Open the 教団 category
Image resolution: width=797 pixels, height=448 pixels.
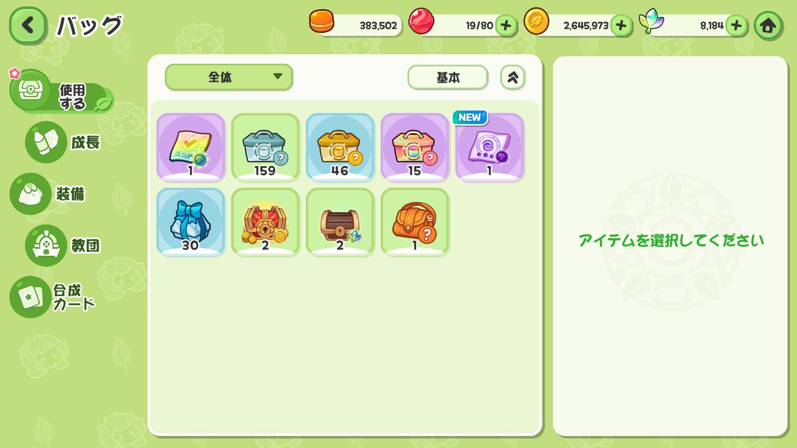(64, 245)
